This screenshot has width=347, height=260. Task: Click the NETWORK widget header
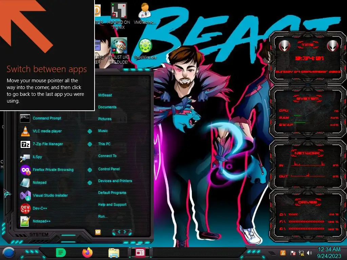[x=307, y=153]
